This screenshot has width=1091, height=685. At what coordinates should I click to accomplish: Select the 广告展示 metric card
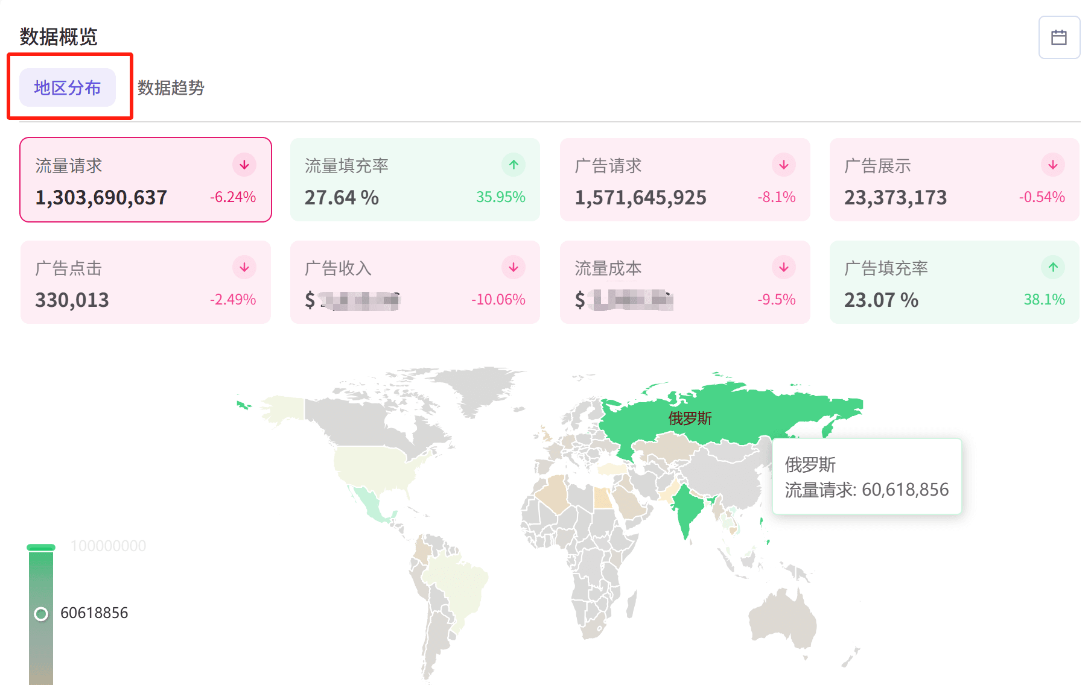[954, 180]
